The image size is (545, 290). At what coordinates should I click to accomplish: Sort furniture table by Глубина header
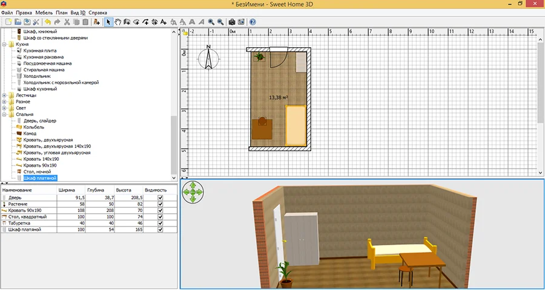pos(100,190)
